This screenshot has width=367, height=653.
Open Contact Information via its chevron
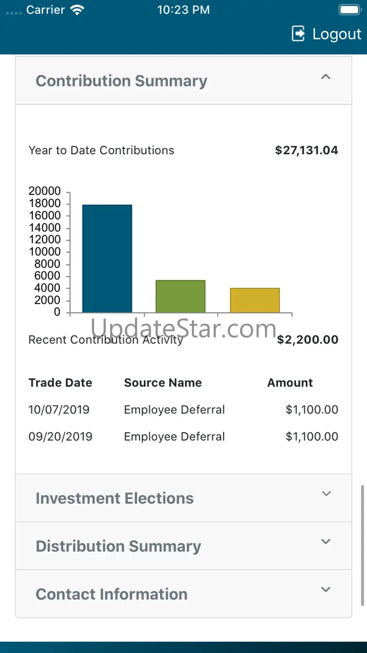coord(326,589)
